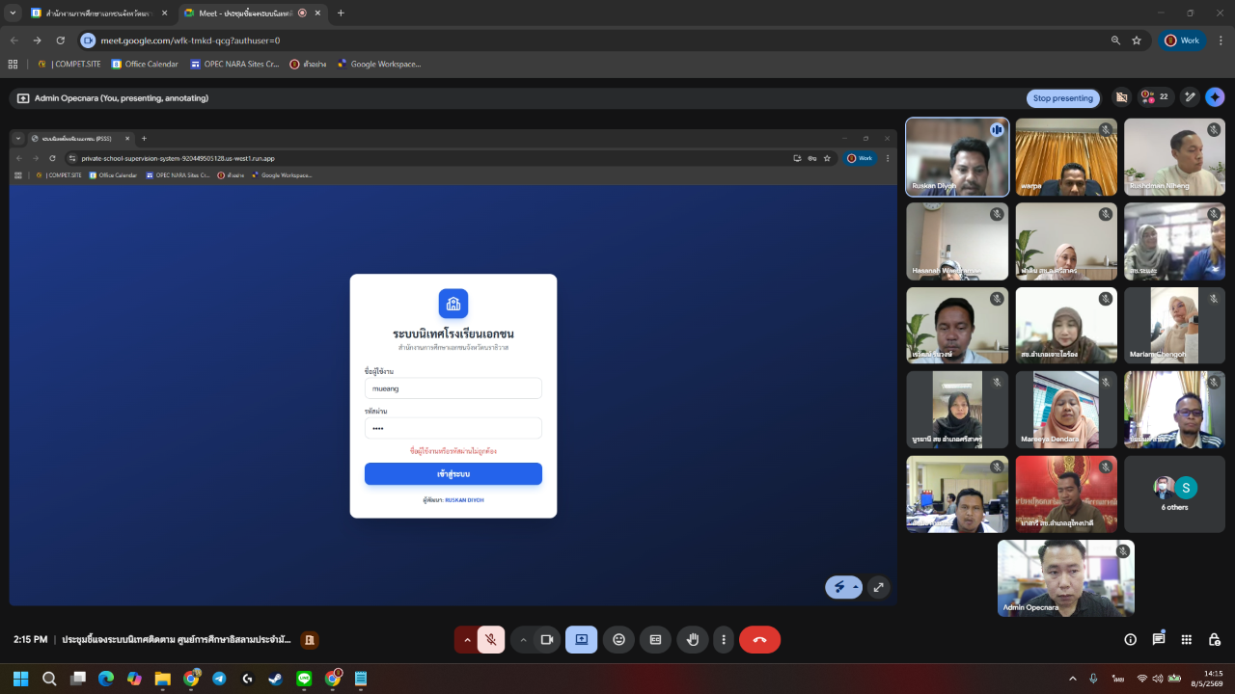
Task: Select the Office Calendar bookmark
Action: (x=145, y=65)
